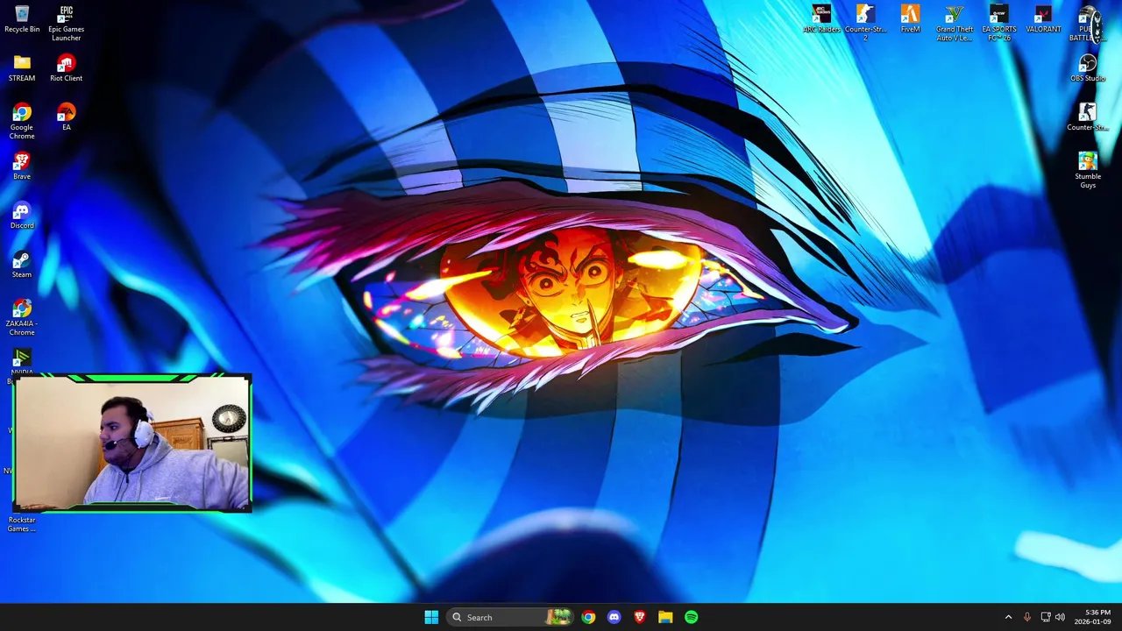This screenshot has width=1122, height=631.
Task: Open the Google Chrome desktop shortcut
Action: click(22, 121)
